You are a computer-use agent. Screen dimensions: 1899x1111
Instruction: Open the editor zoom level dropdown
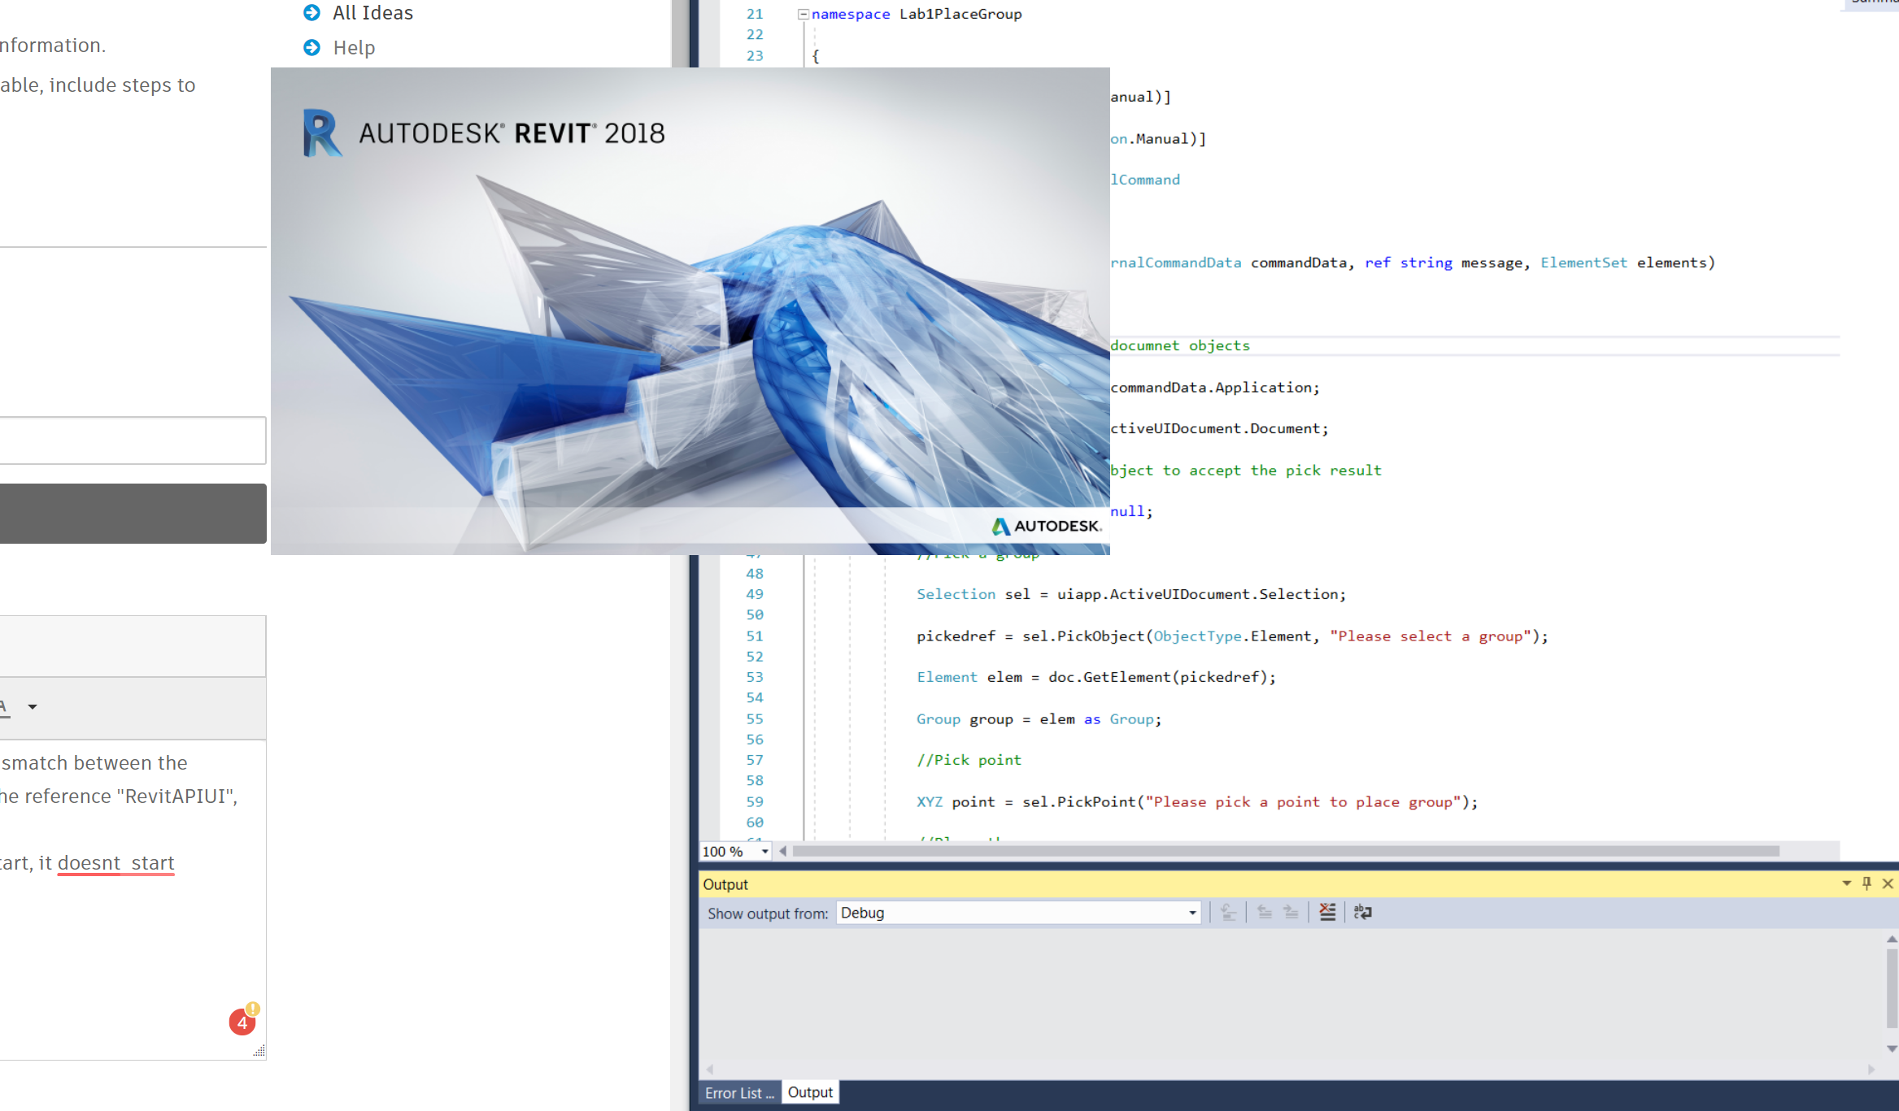[763, 851]
